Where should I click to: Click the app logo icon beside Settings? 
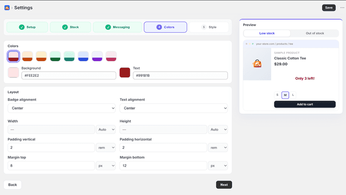point(7,8)
